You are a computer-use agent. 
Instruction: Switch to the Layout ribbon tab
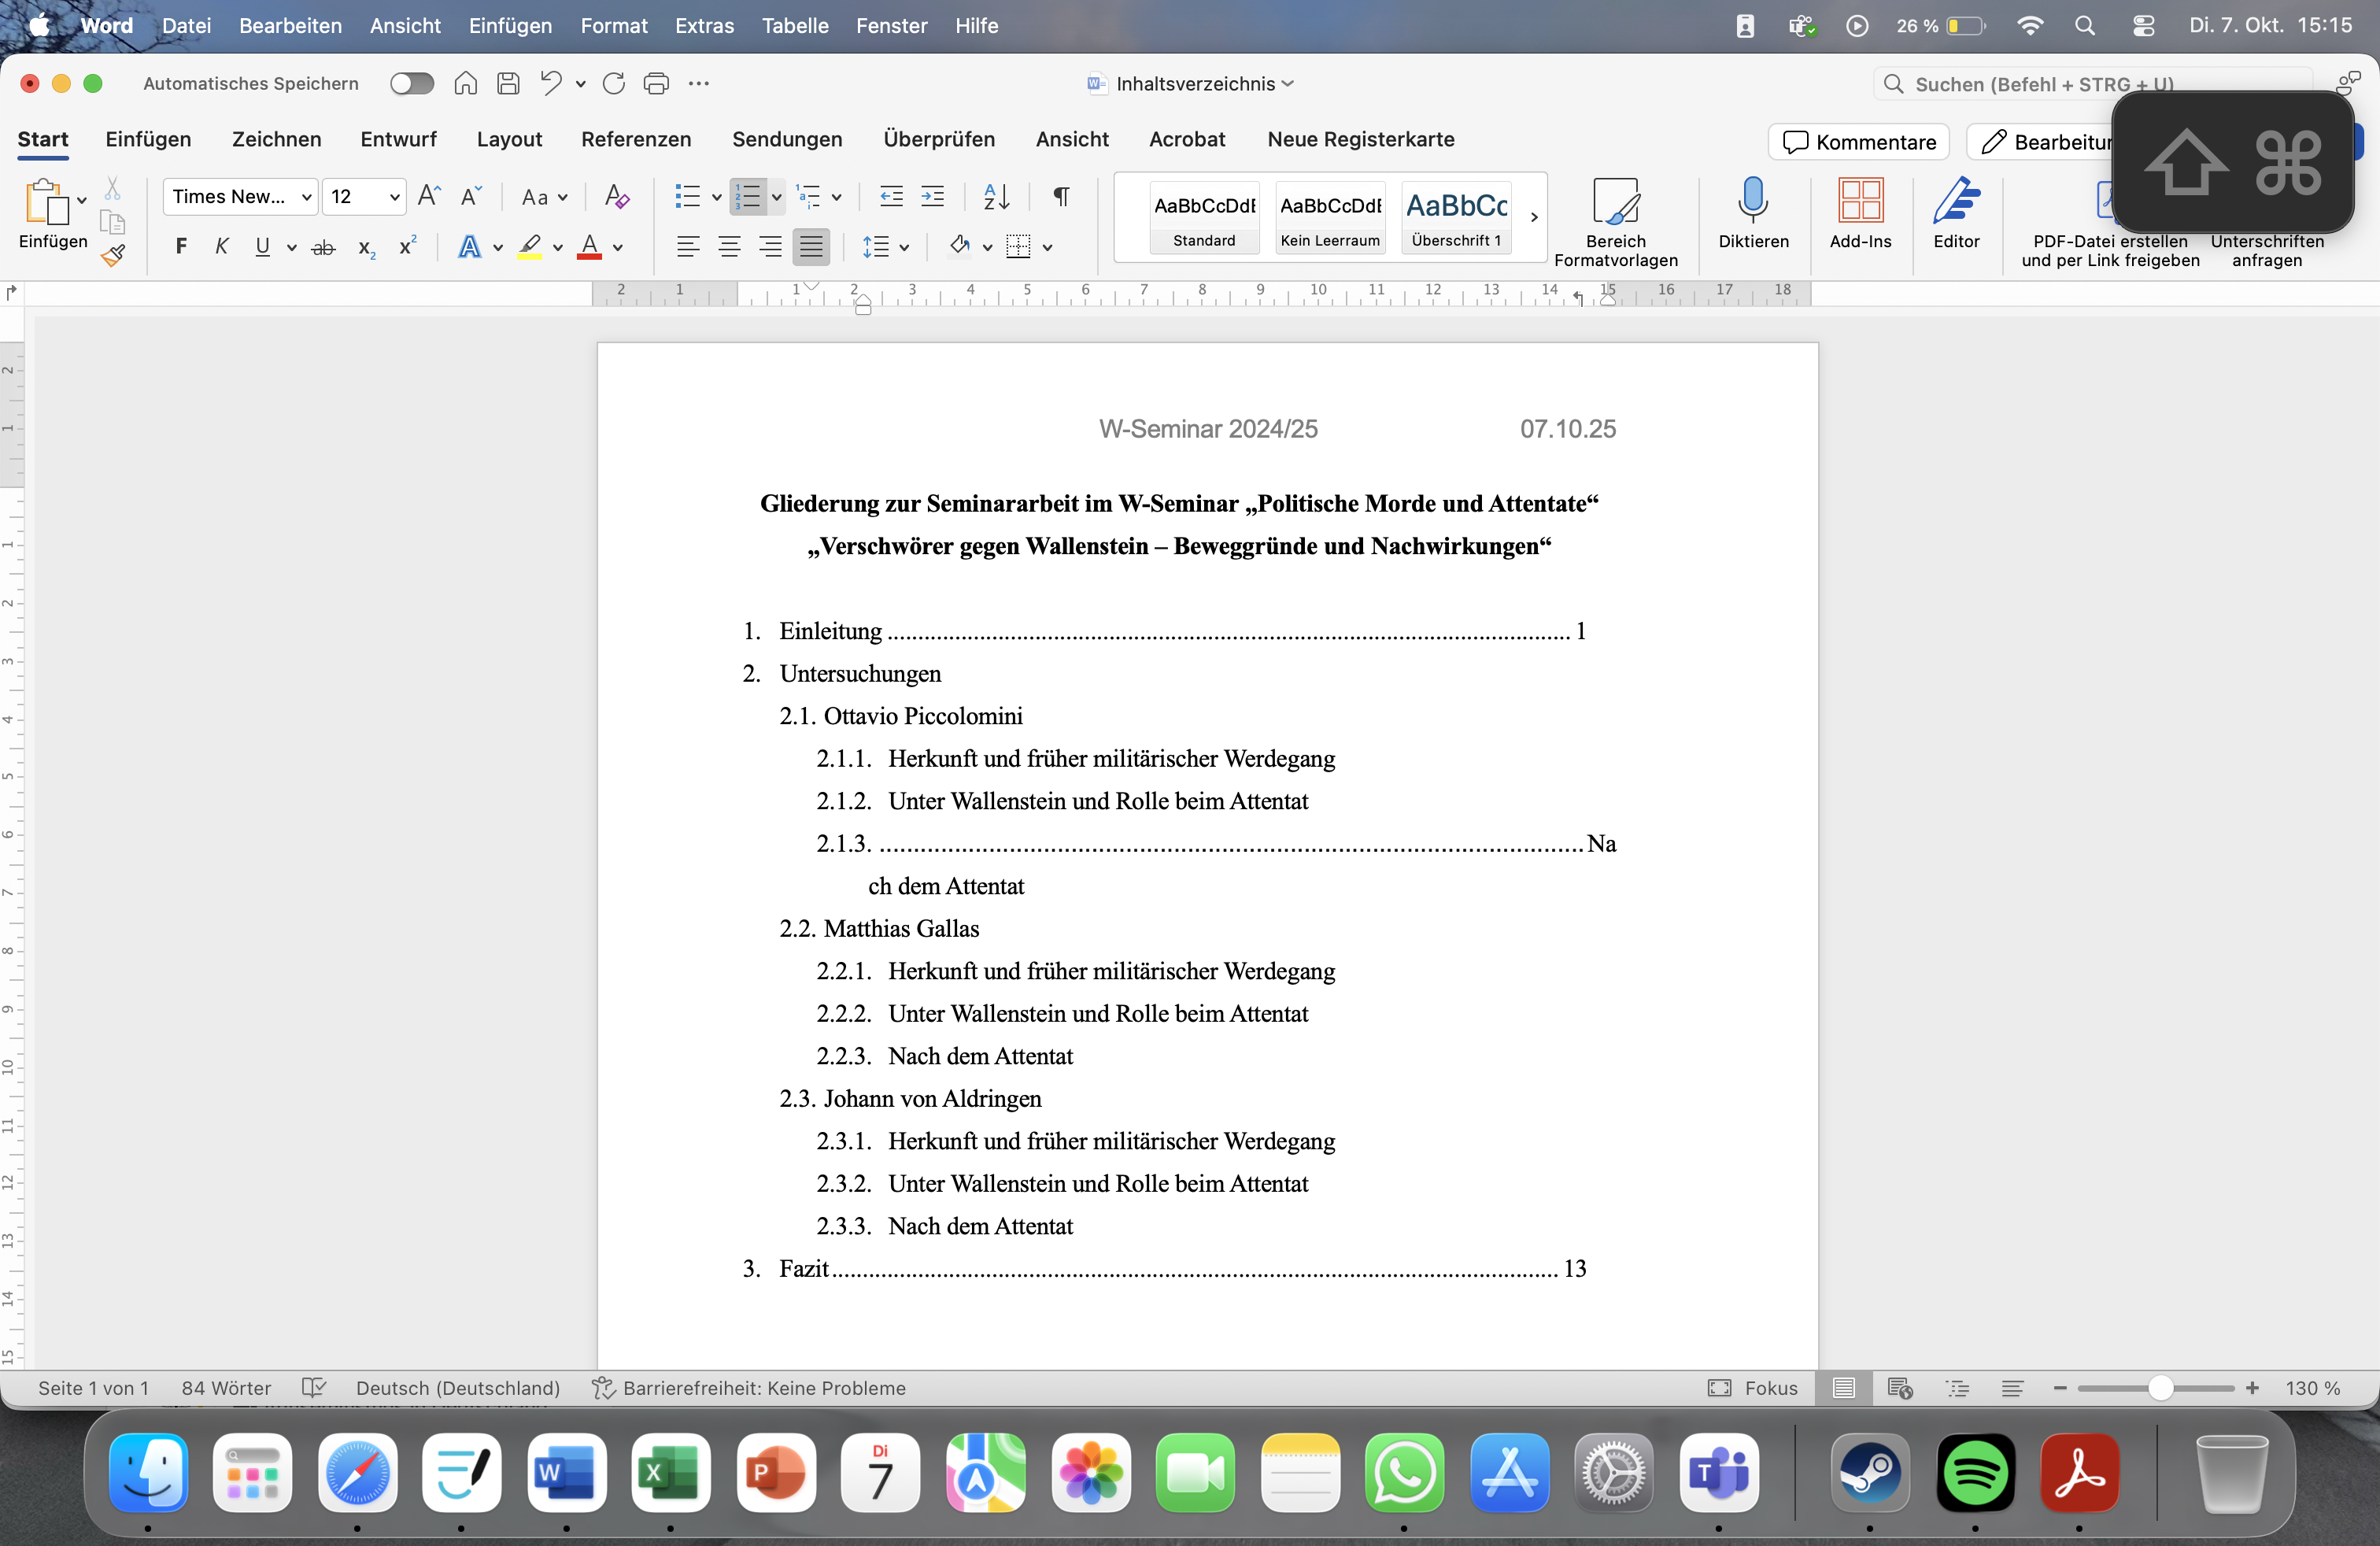coord(509,139)
